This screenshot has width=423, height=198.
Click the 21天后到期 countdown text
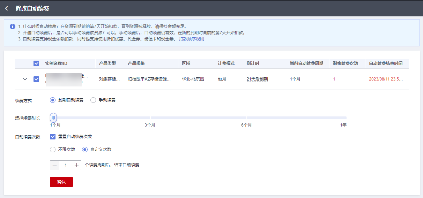[x=257, y=79]
